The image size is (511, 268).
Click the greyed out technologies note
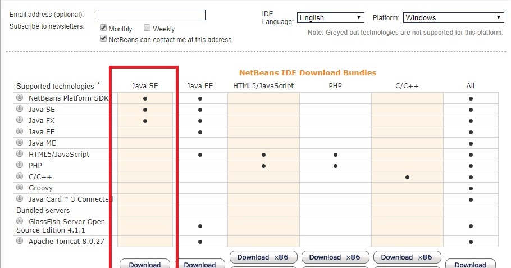(x=405, y=33)
